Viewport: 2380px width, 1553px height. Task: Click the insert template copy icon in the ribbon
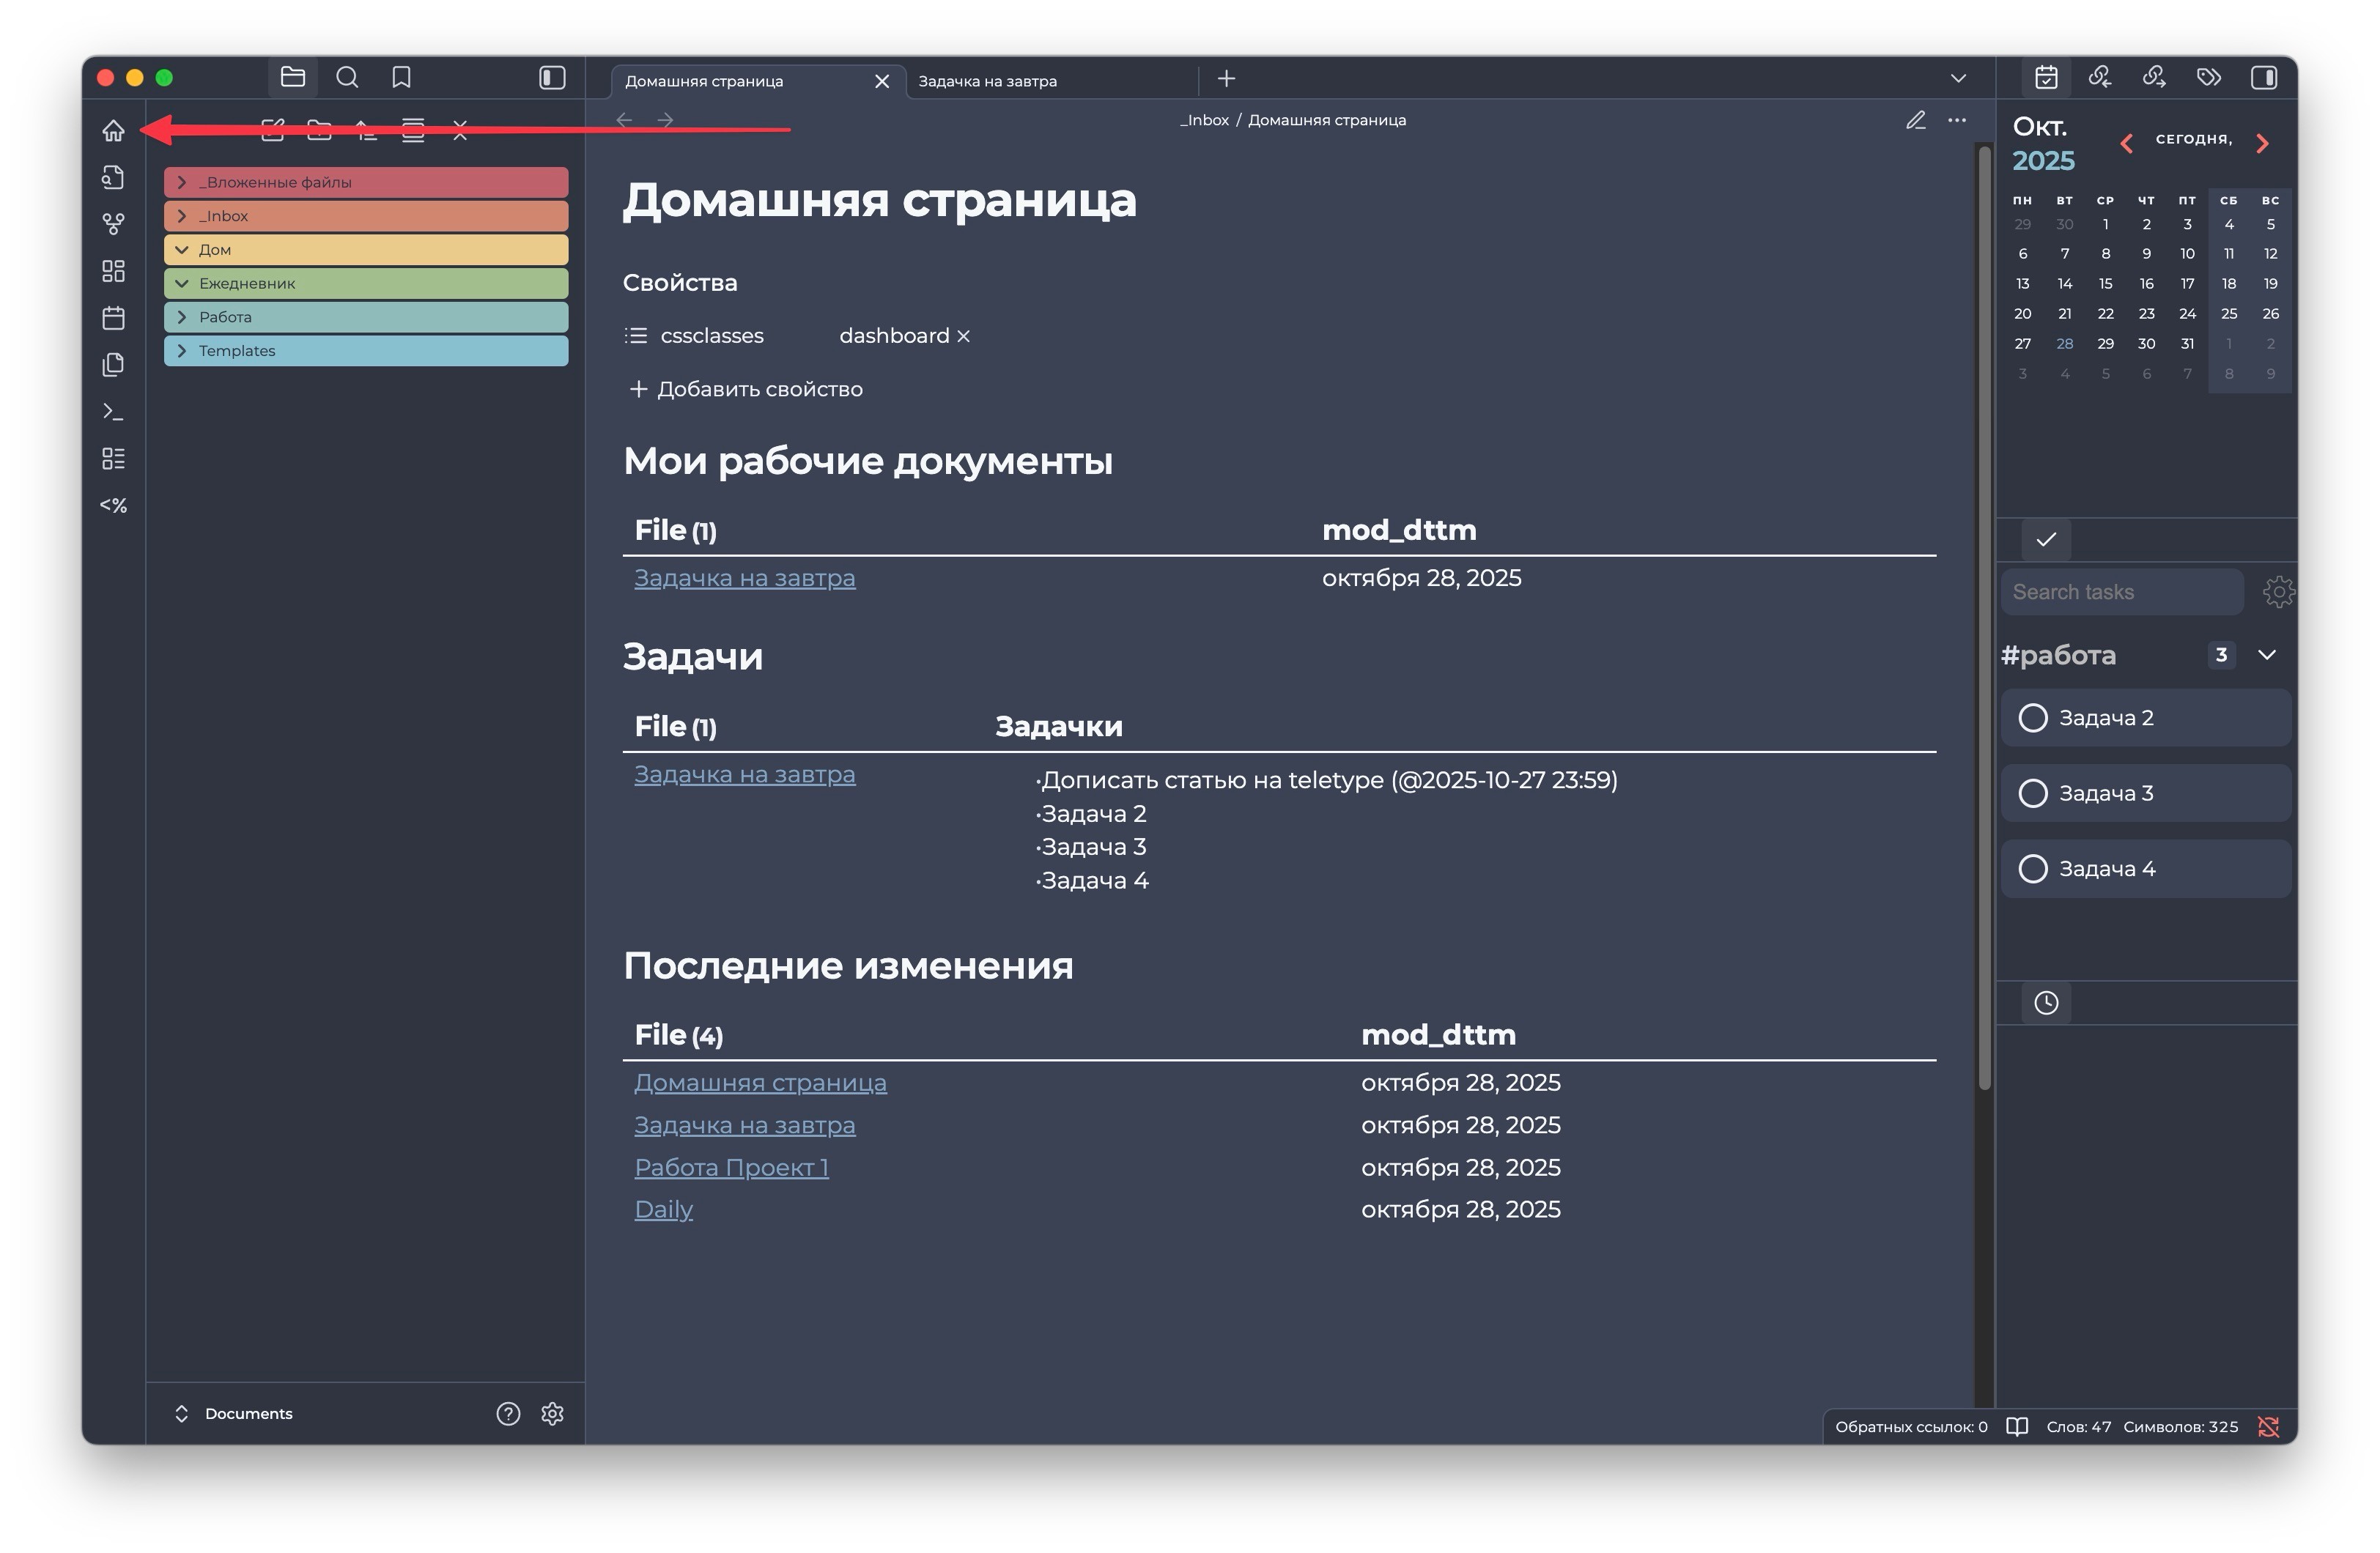coord(113,364)
